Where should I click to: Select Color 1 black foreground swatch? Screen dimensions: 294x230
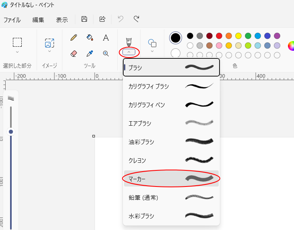click(x=176, y=38)
